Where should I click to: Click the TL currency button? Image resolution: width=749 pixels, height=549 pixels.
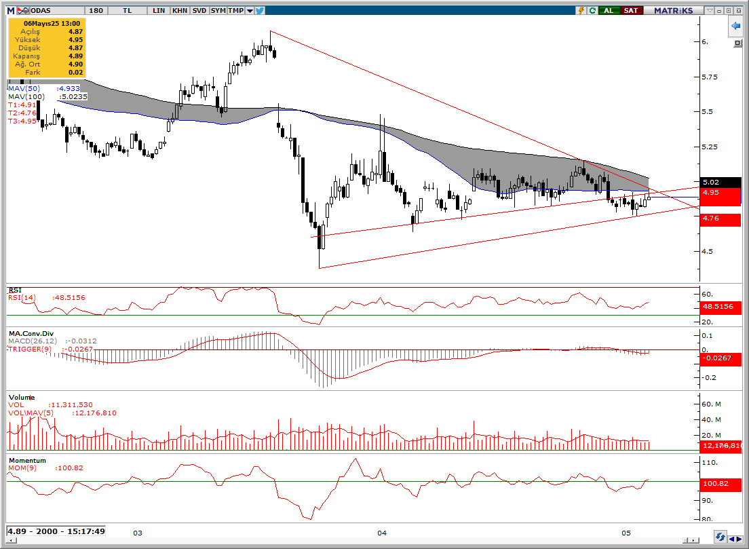click(127, 10)
